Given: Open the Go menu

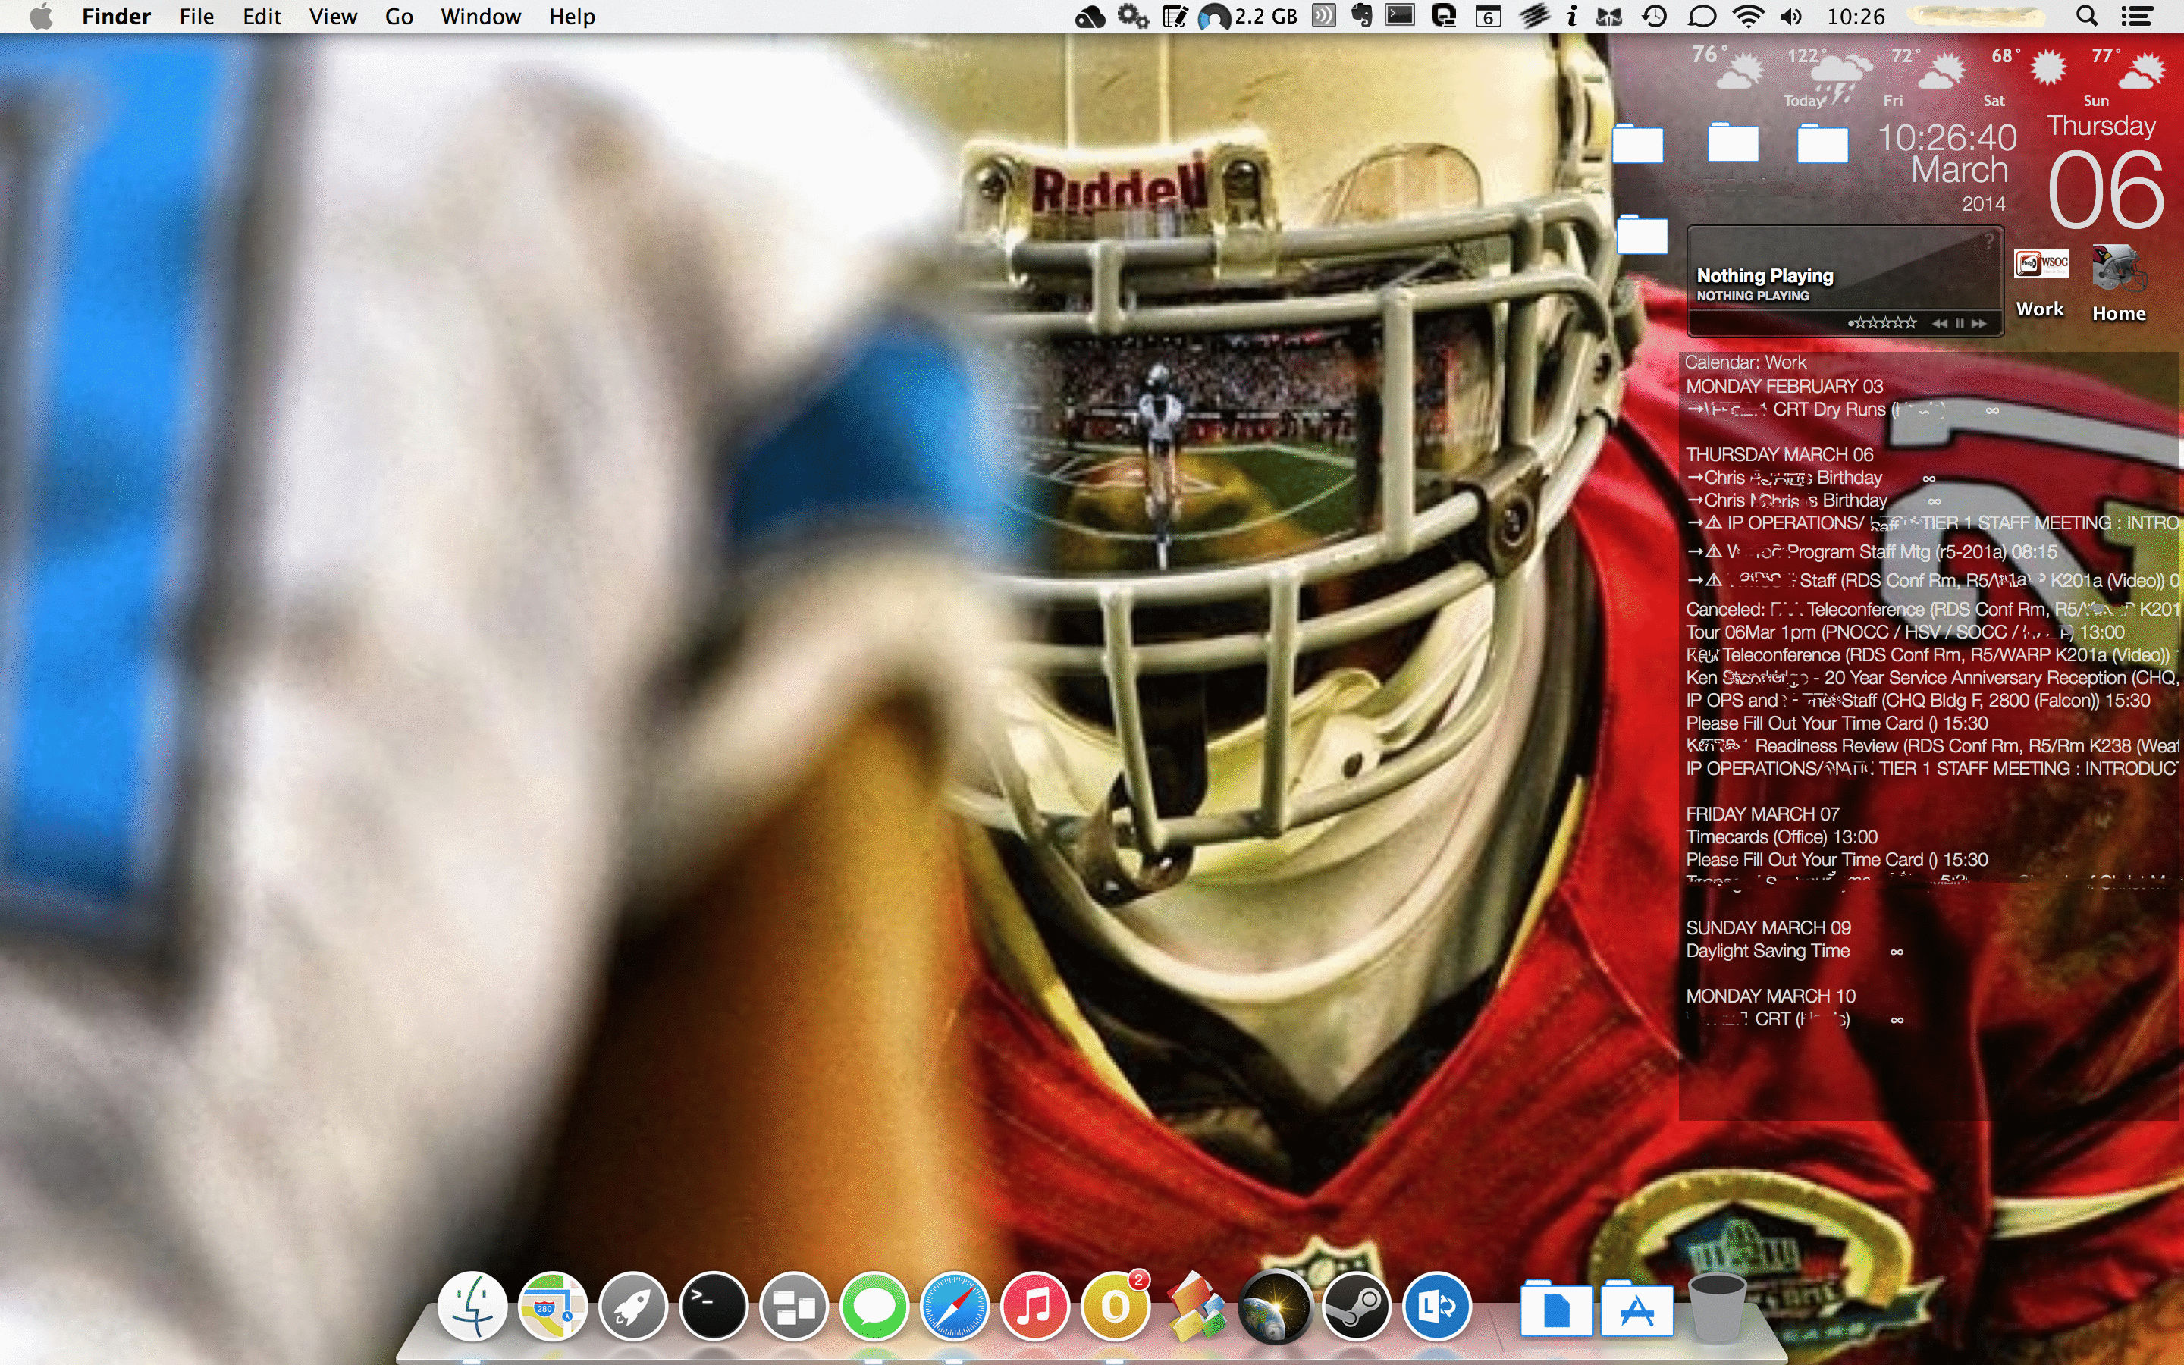Looking at the screenshot, I should click(x=399, y=16).
